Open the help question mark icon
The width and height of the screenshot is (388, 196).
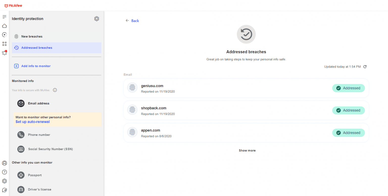click(x=4, y=172)
